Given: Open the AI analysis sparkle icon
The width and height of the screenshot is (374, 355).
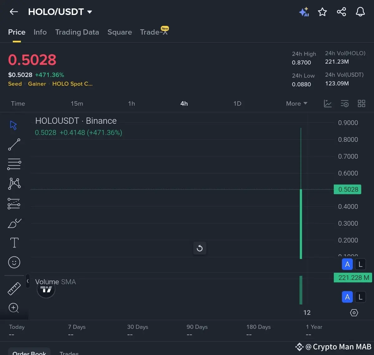Looking at the screenshot, I should click(304, 12).
